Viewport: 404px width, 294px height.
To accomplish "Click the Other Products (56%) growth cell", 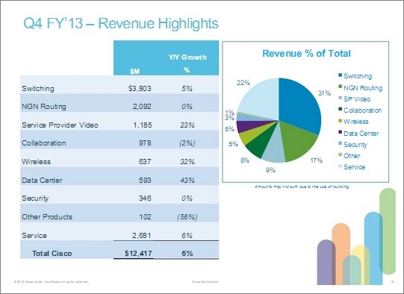I will pyautogui.click(x=187, y=217).
